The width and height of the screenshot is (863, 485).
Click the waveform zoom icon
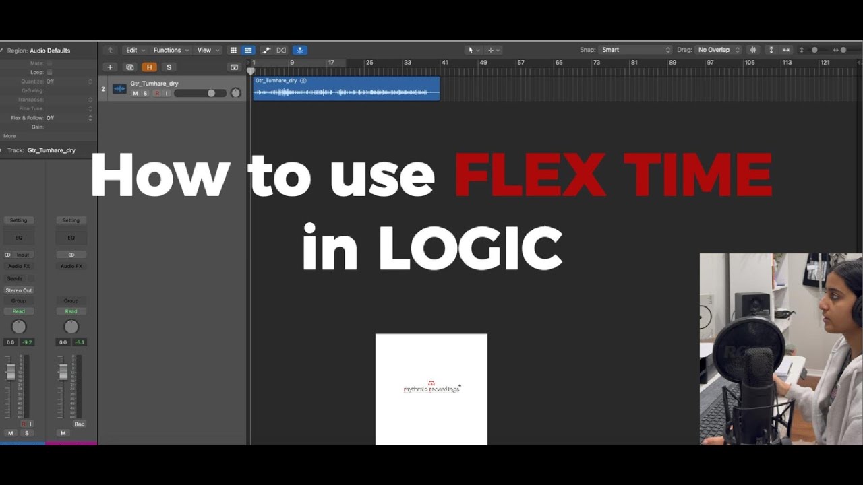(753, 50)
